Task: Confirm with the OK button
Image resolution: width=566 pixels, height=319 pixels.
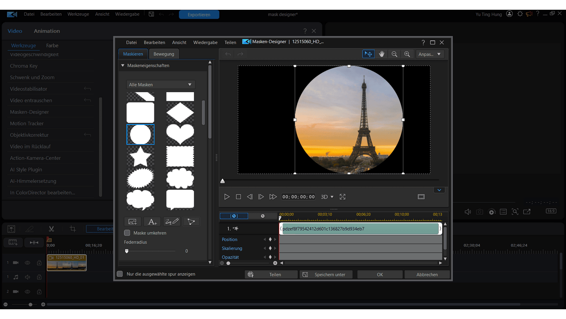Action: tap(380, 275)
